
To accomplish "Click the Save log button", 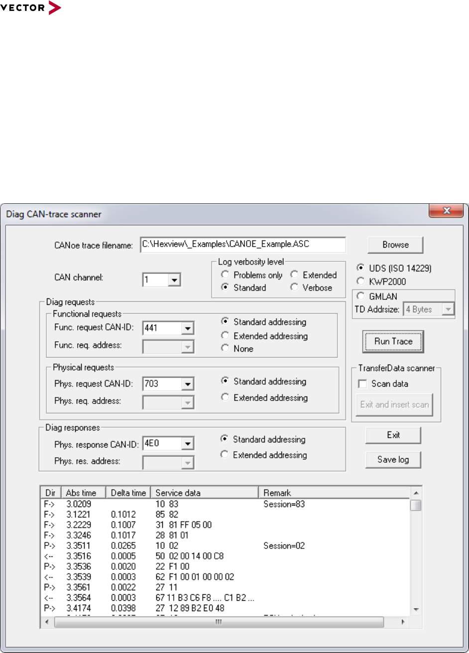I will pos(393,460).
